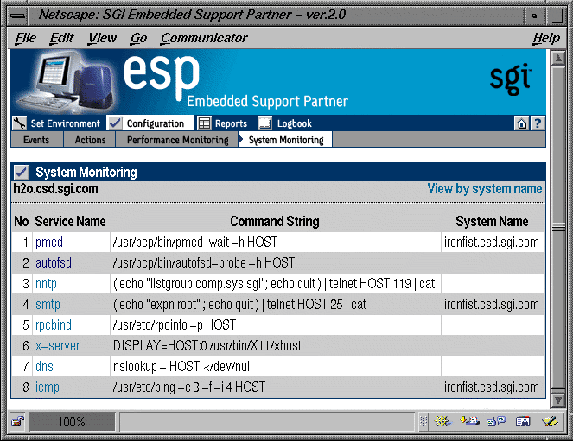Click the System Name column header

click(492, 222)
